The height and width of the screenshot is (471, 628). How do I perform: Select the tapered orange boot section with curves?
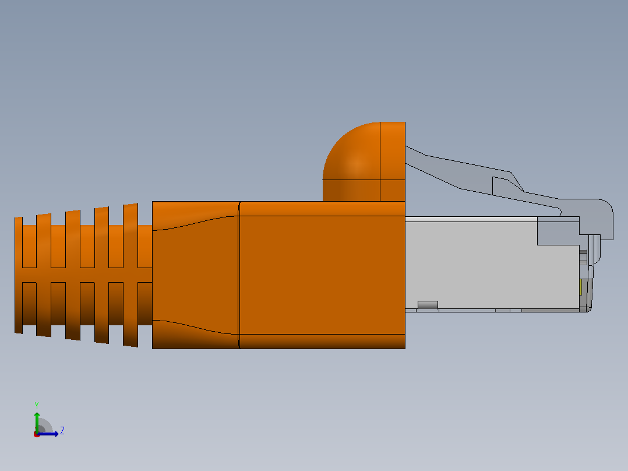coord(196,275)
